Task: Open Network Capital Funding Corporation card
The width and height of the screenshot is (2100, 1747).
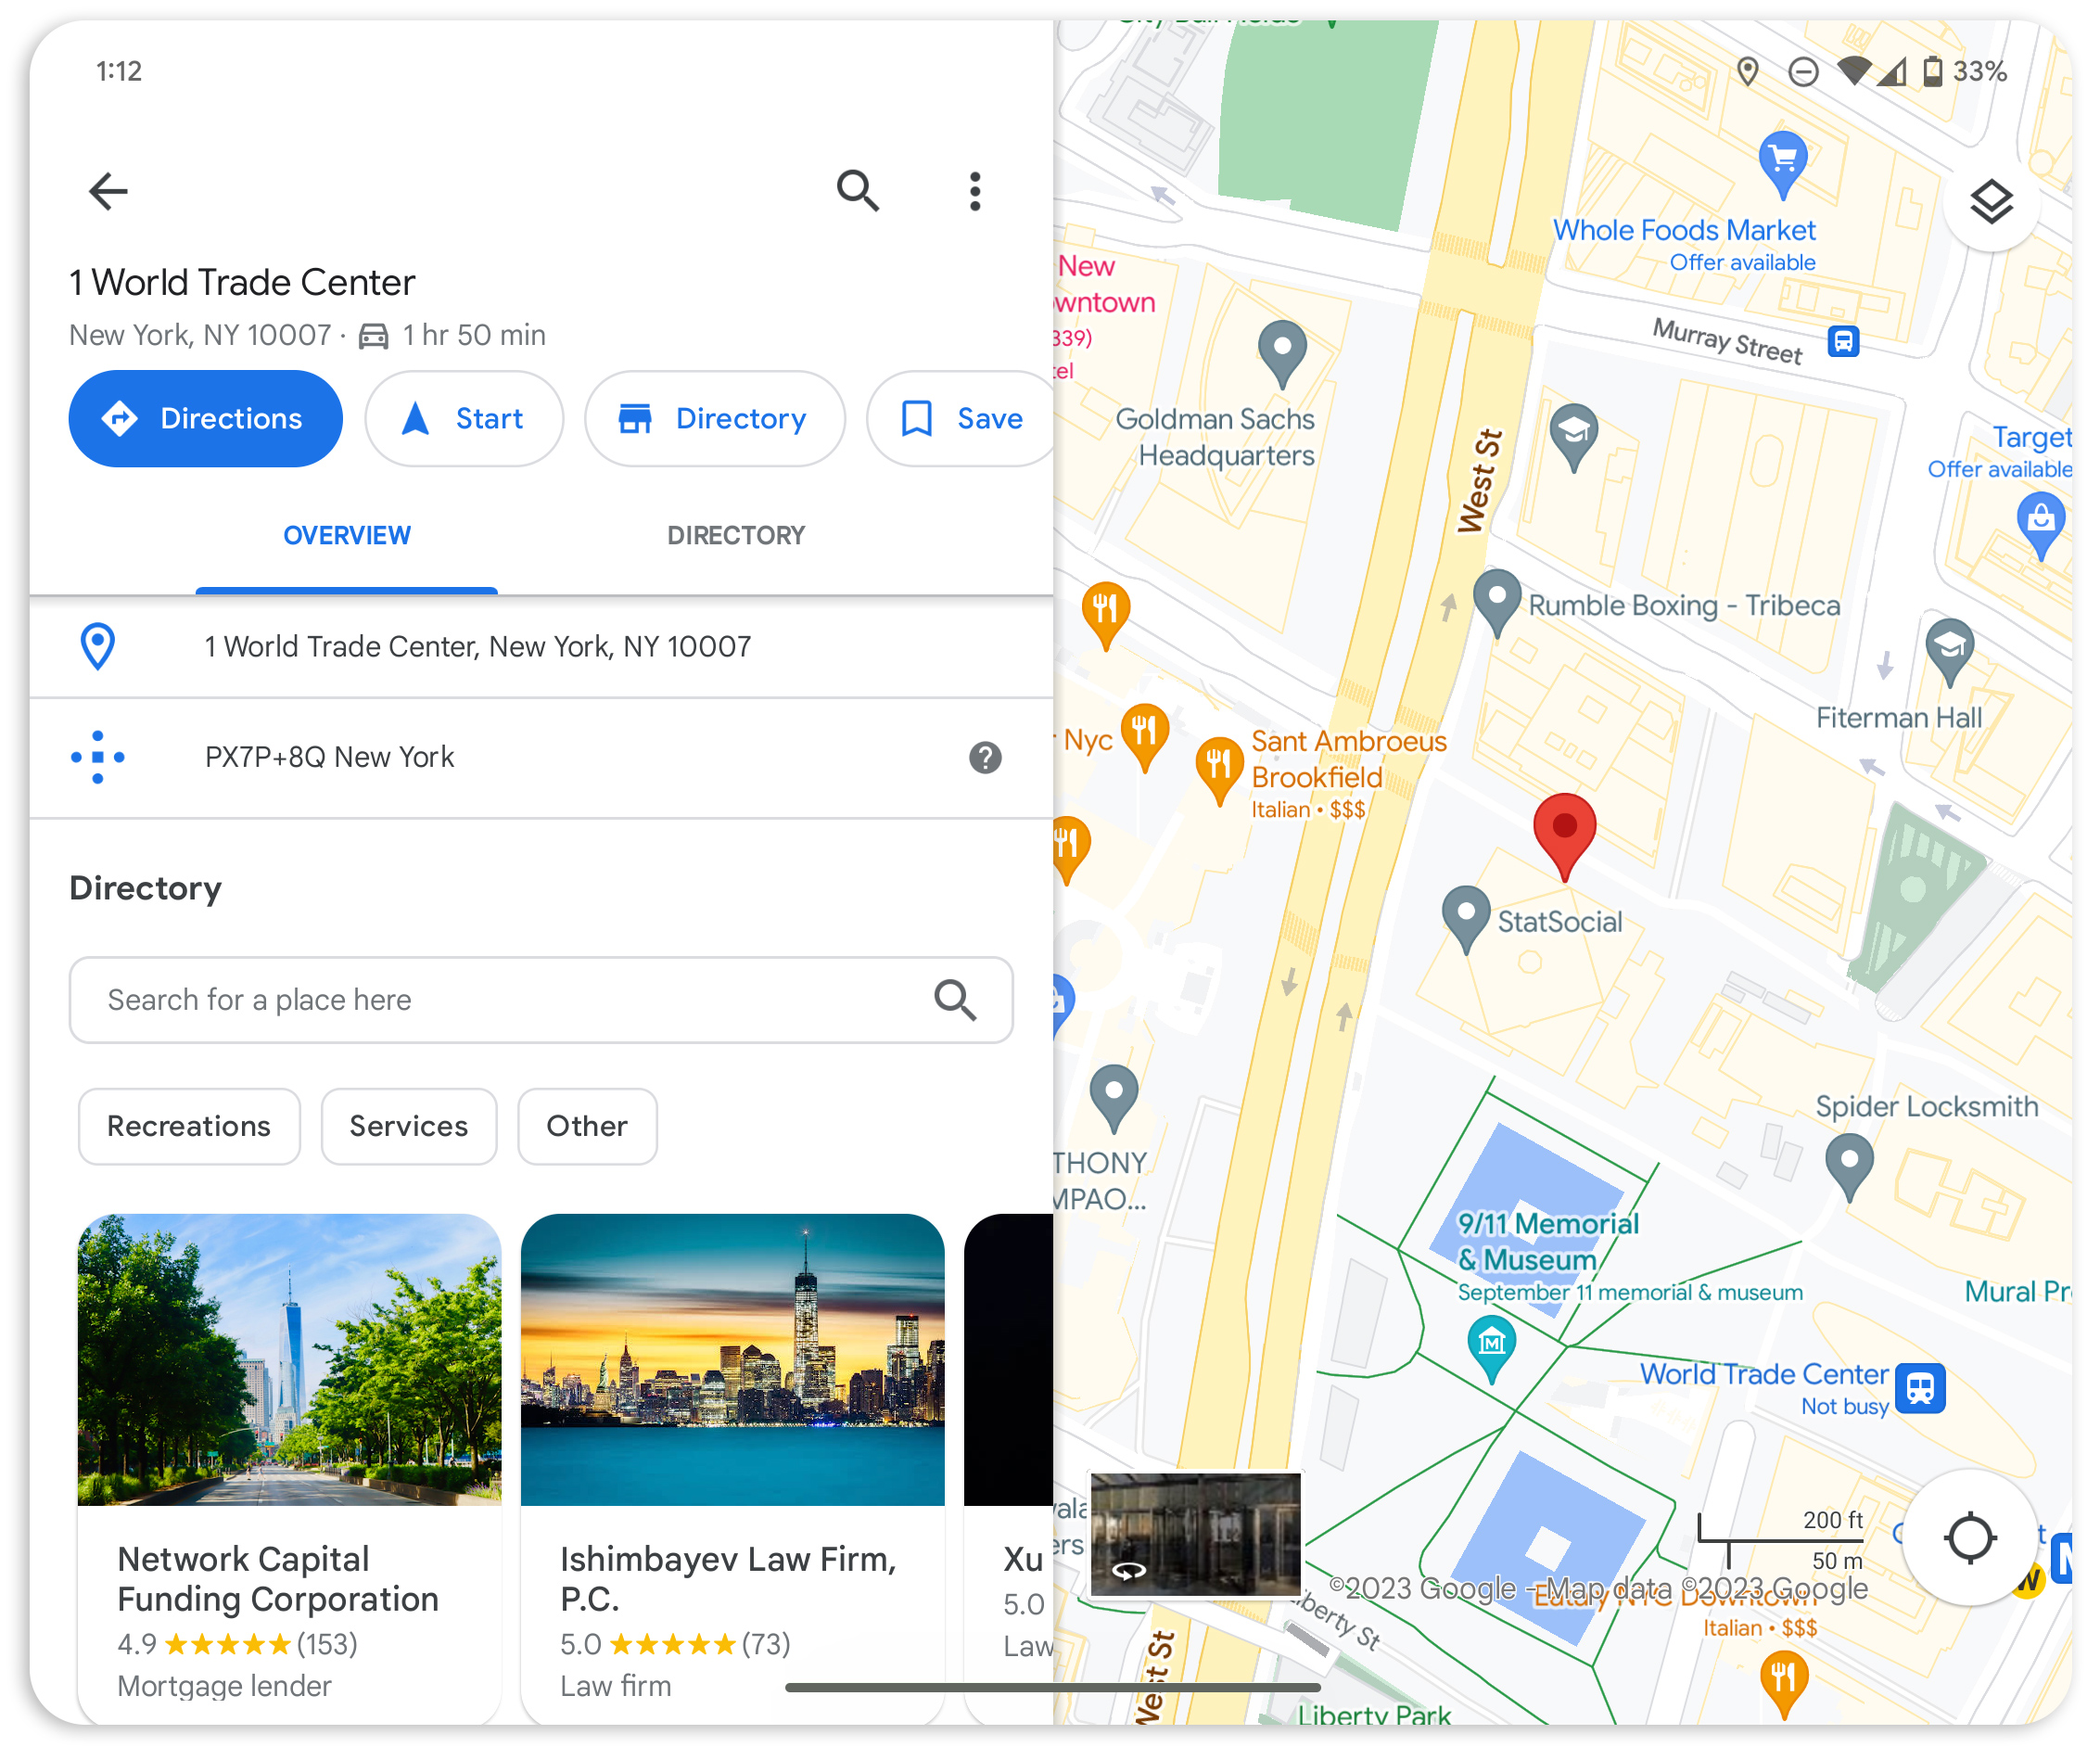Action: [x=289, y=1470]
